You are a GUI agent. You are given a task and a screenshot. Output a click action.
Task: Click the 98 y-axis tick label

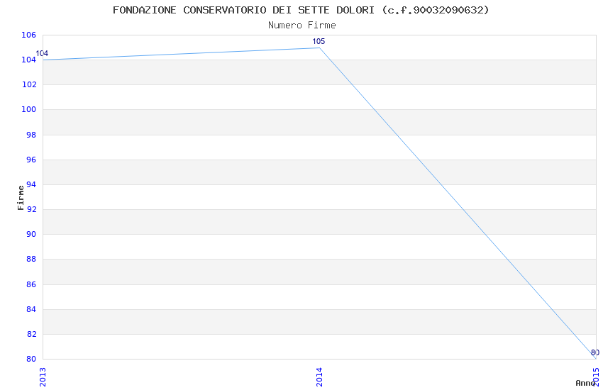(31, 135)
